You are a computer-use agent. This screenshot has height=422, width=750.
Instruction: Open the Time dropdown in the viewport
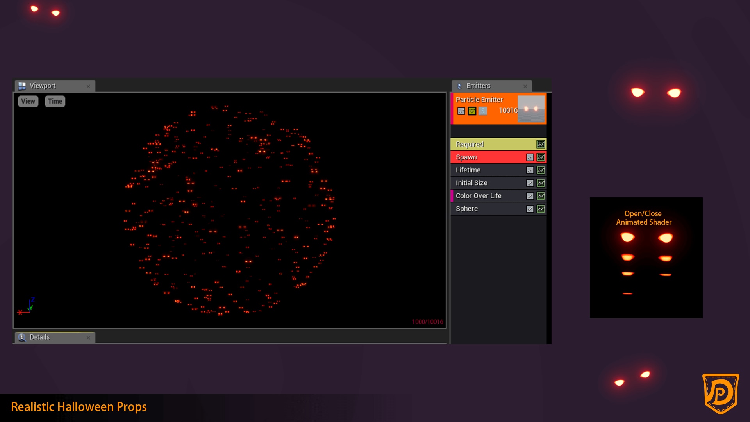coord(55,101)
